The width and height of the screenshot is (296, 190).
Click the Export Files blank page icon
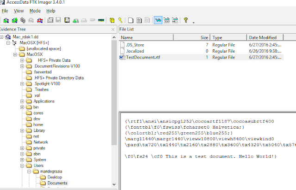pos(130,20)
